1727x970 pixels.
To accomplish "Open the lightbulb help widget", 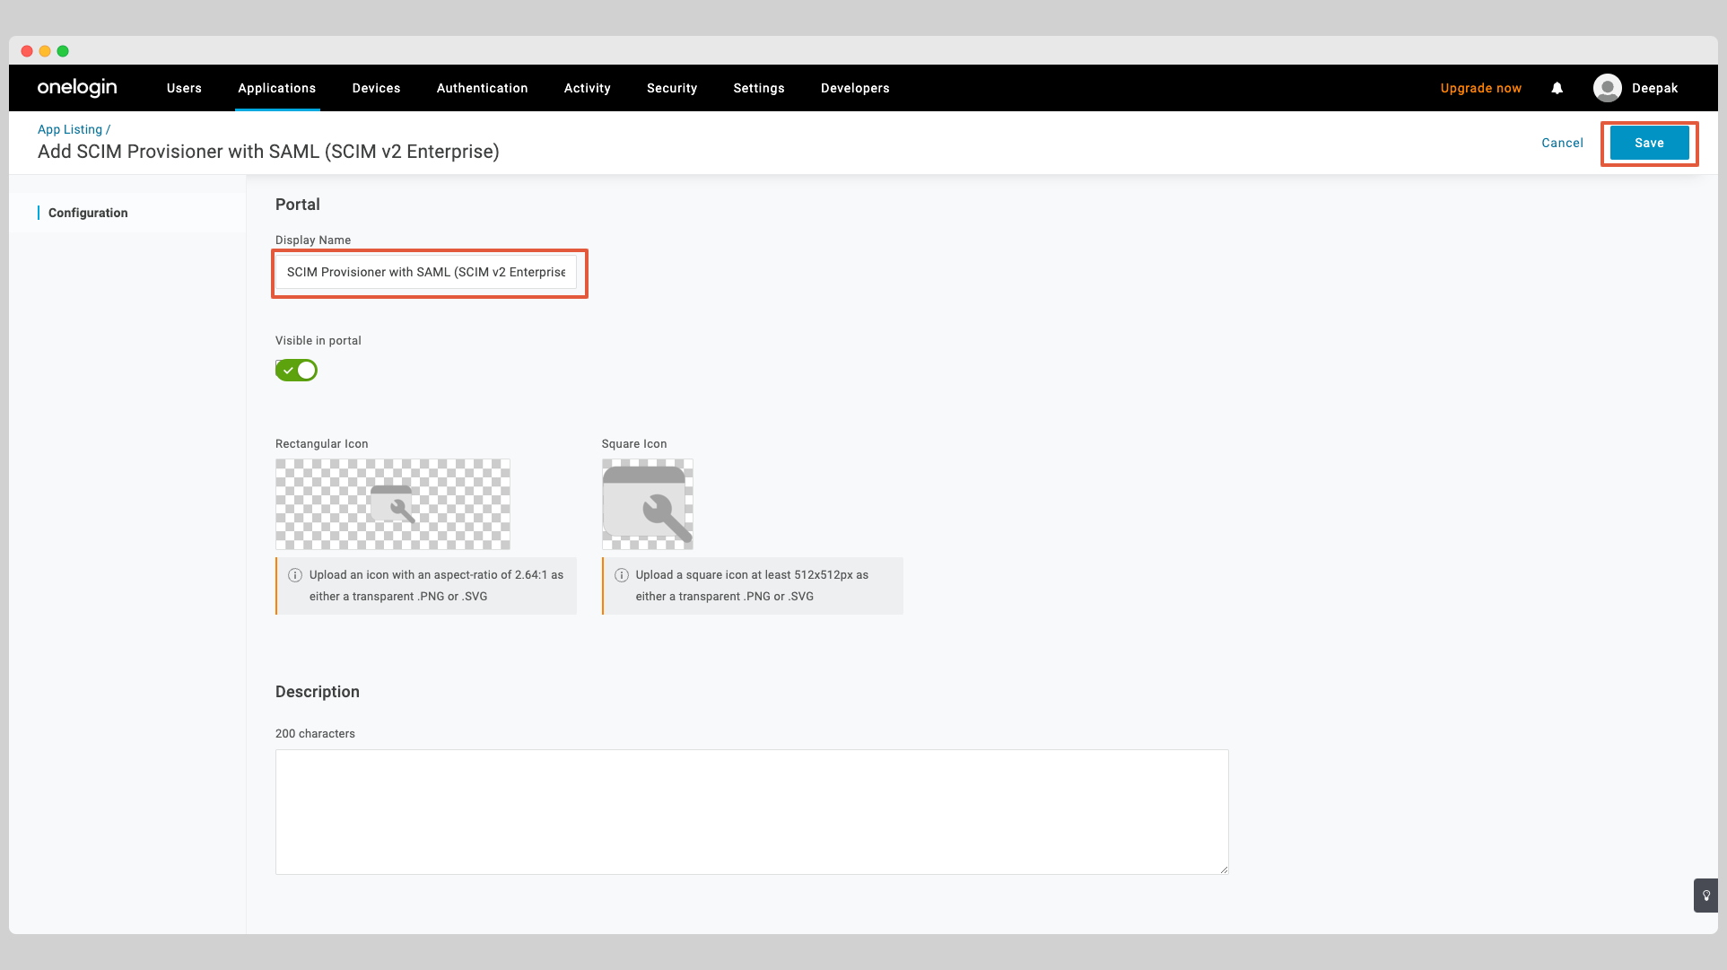I will [1705, 895].
